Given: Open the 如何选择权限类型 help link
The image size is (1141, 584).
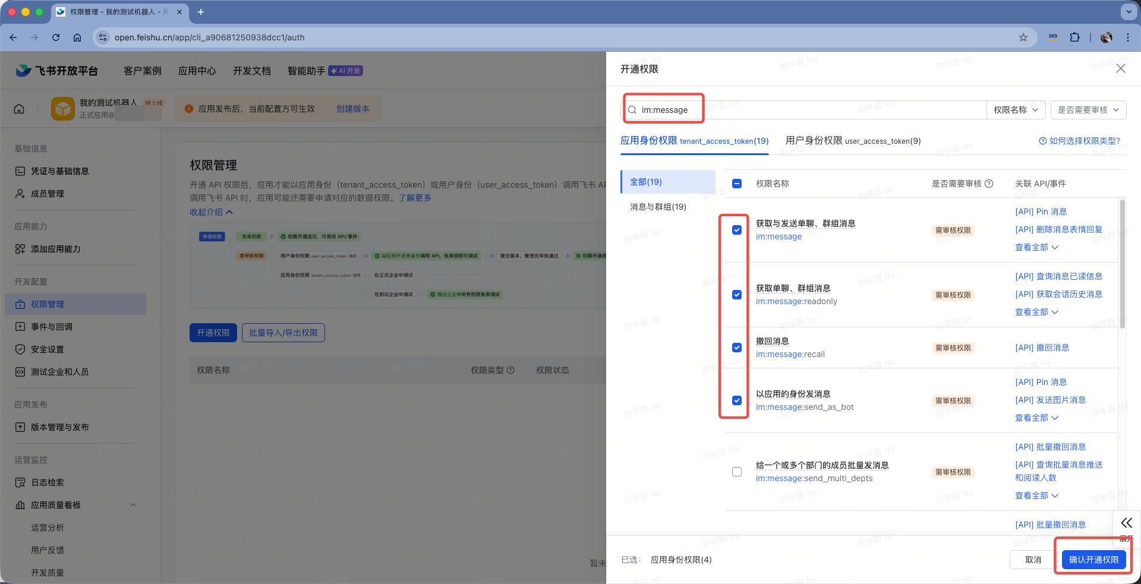Looking at the screenshot, I should pos(1079,141).
